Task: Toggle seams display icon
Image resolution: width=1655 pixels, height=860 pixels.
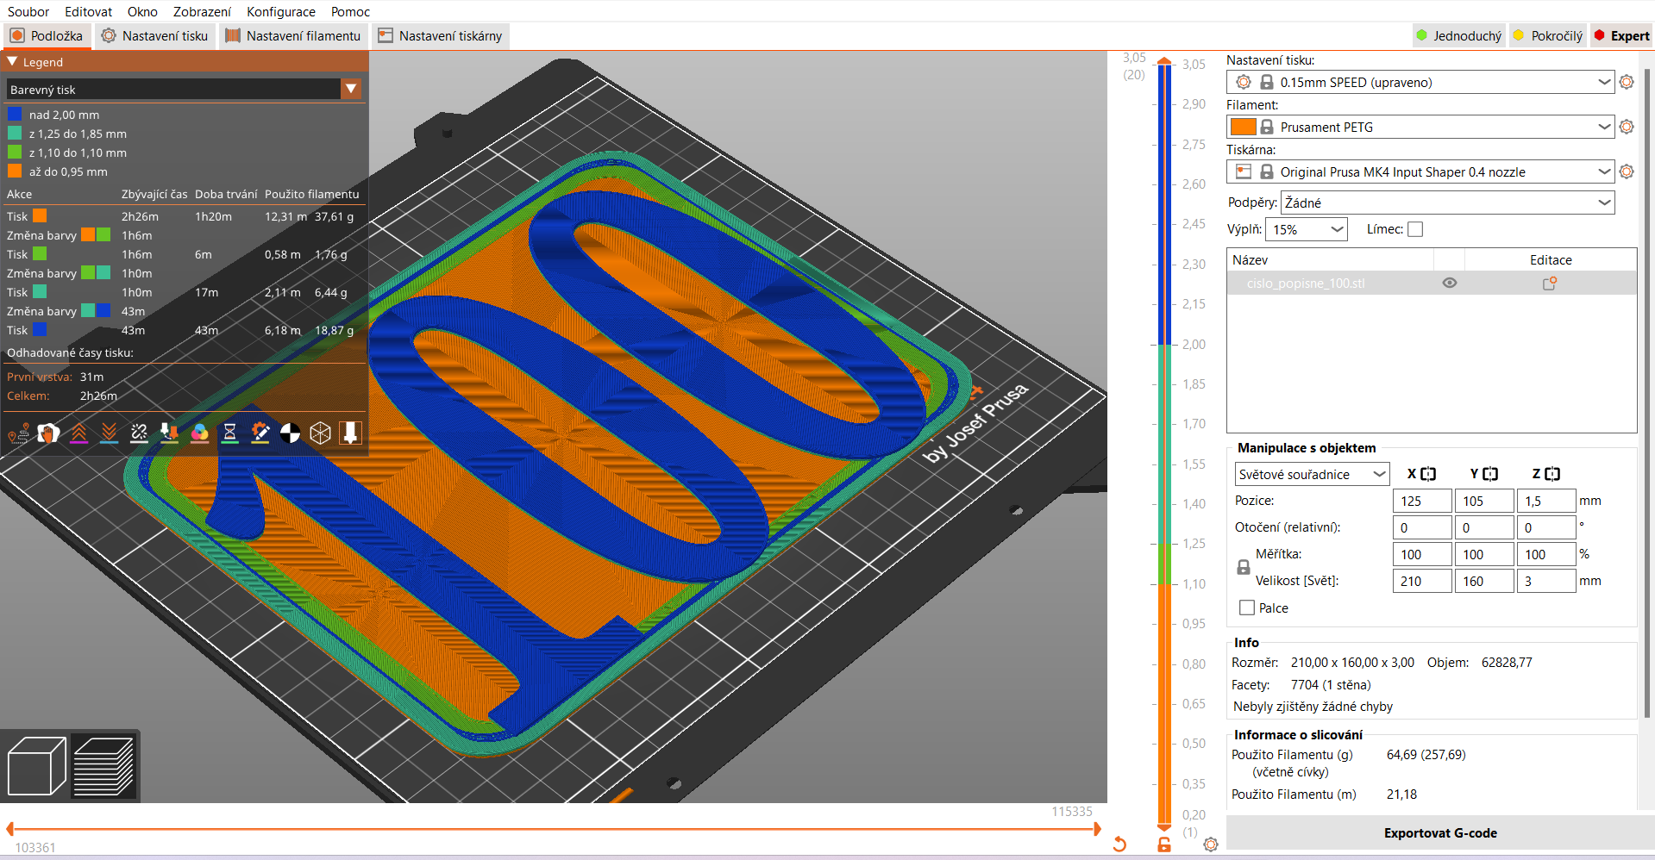Action: [139, 433]
